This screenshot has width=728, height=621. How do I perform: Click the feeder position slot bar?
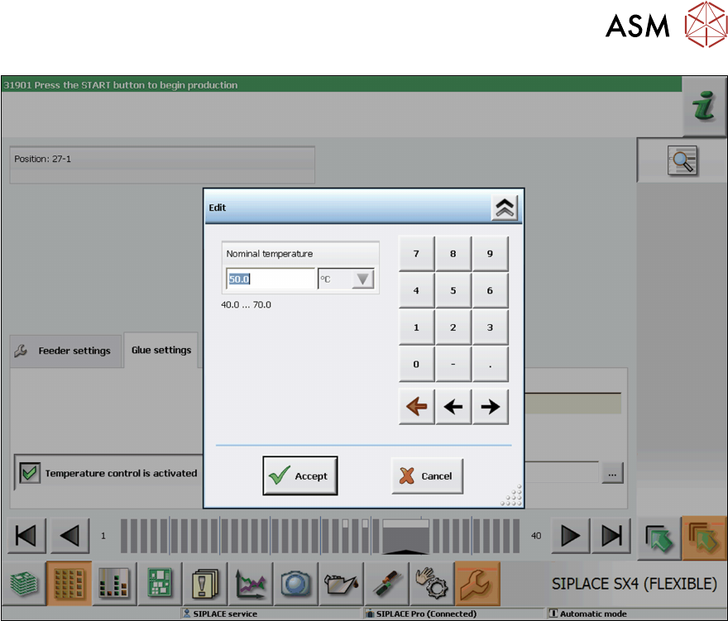(x=320, y=536)
